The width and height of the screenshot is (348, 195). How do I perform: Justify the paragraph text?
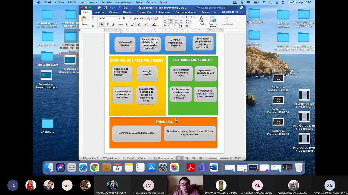coord(181,21)
